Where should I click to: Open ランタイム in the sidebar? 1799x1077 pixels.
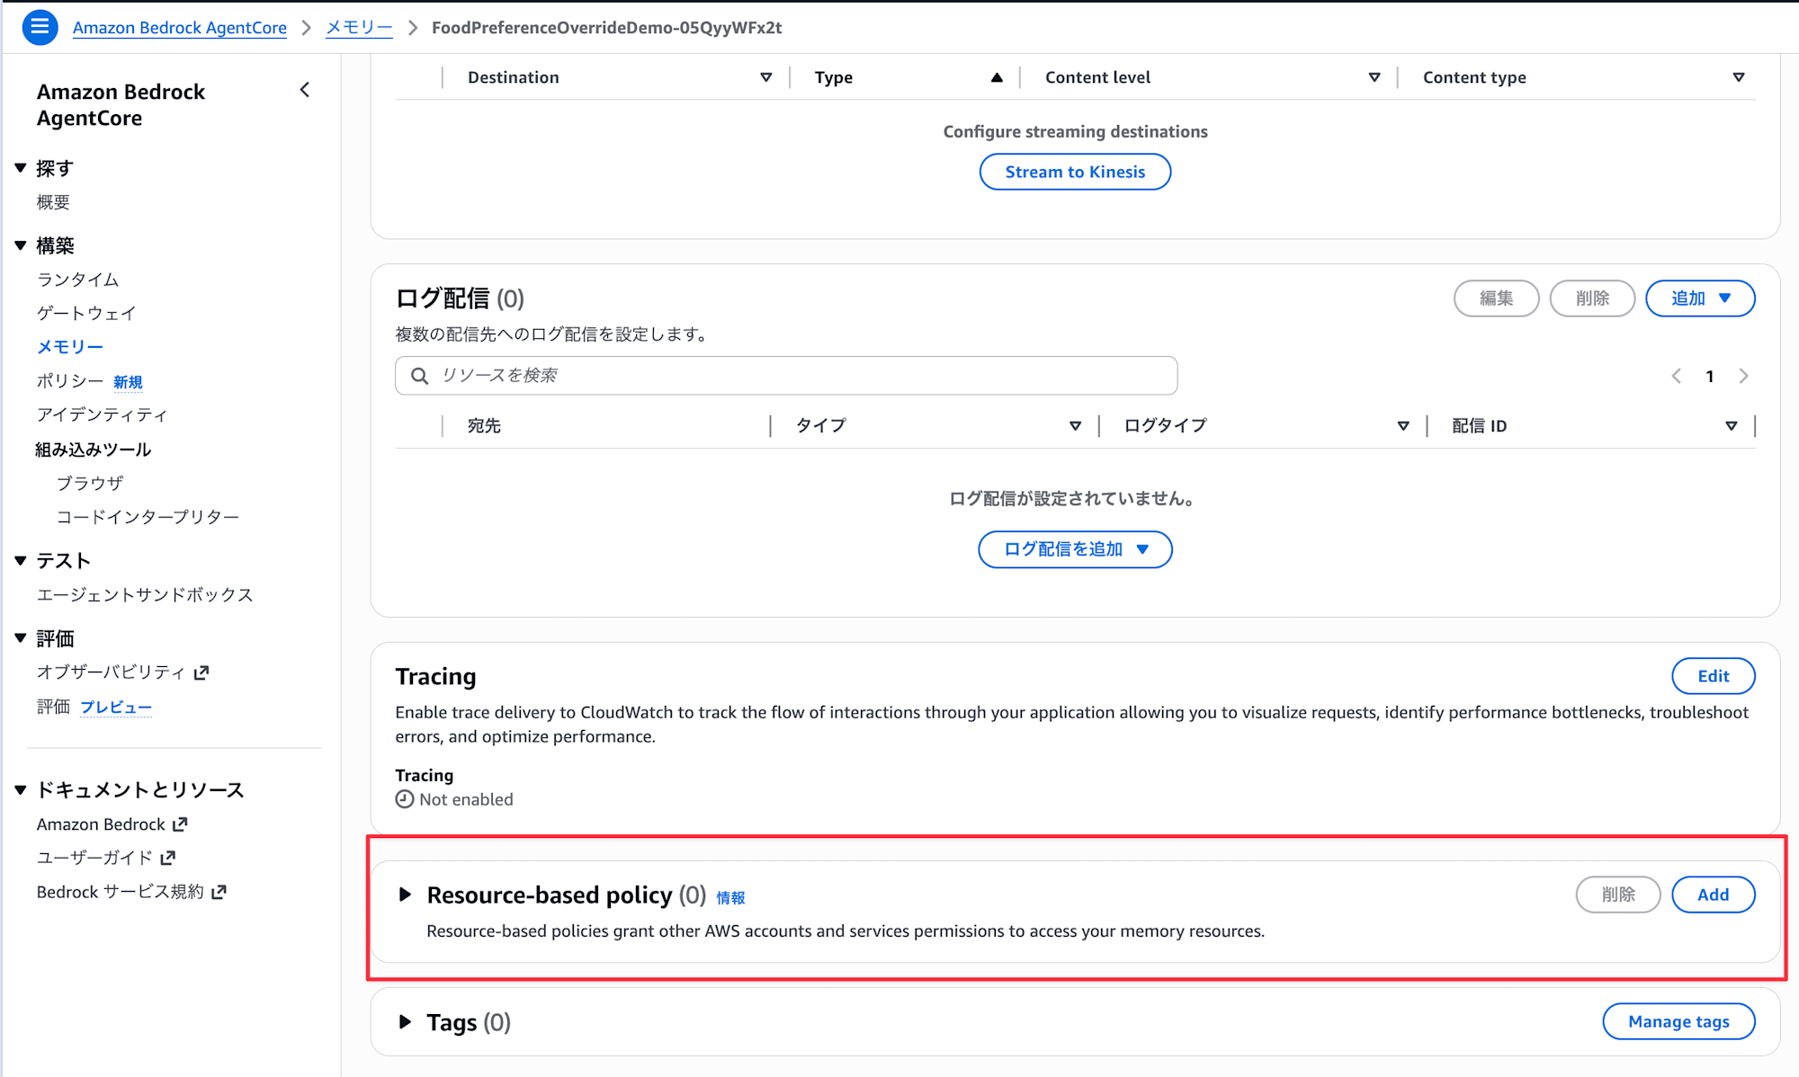[77, 280]
